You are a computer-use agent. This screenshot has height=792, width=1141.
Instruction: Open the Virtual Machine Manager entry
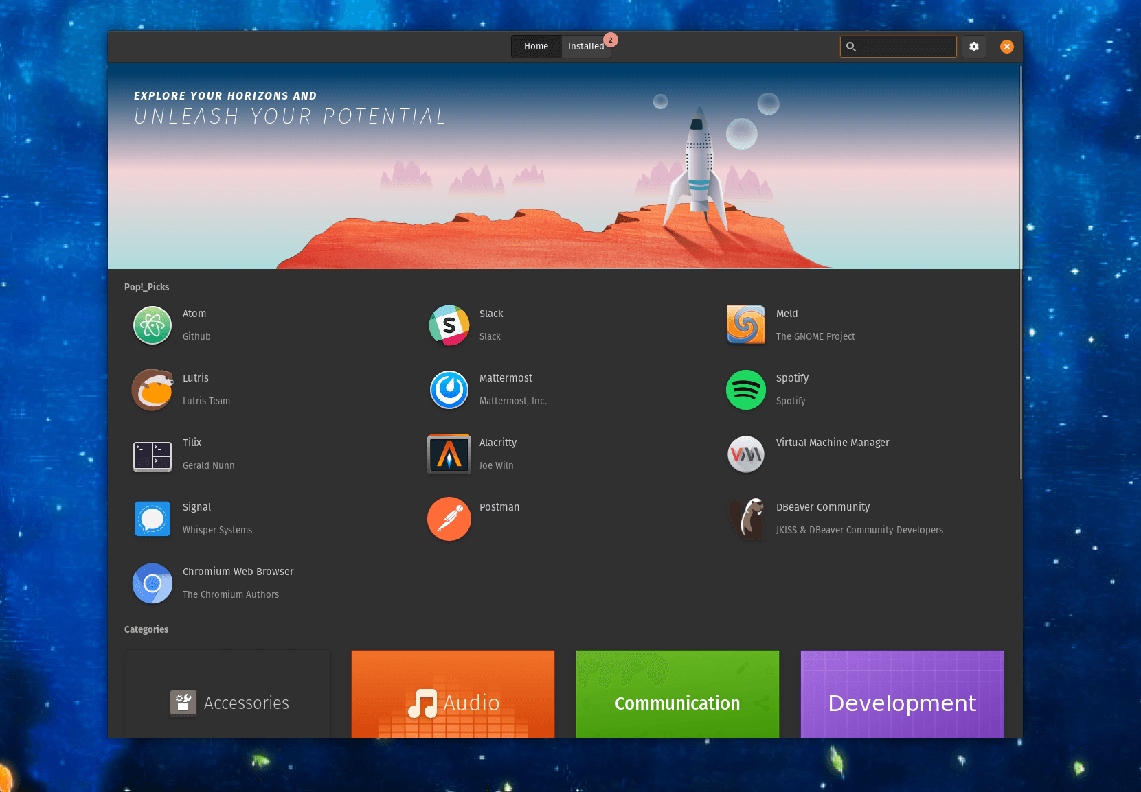(x=832, y=443)
